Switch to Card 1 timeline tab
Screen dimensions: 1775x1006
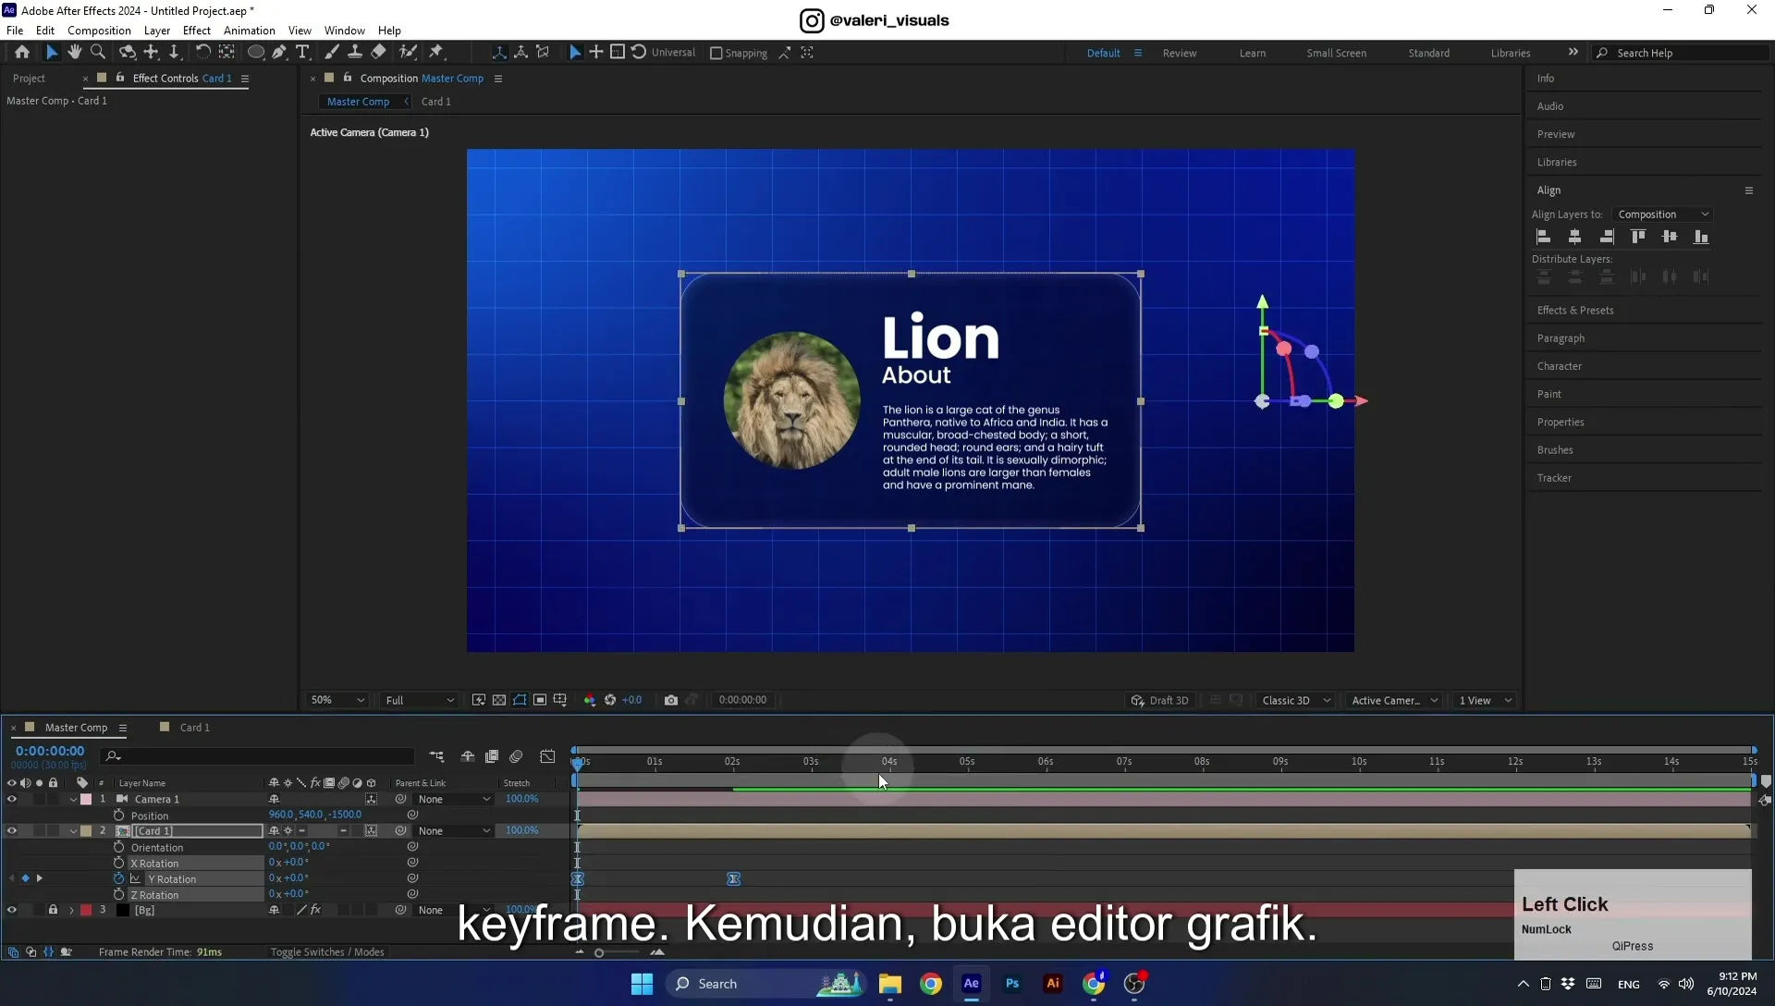pos(194,727)
